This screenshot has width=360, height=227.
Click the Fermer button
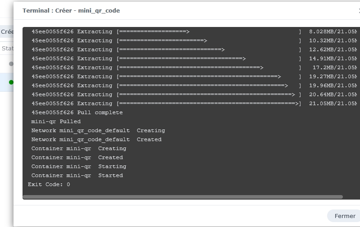pos(345,216)
